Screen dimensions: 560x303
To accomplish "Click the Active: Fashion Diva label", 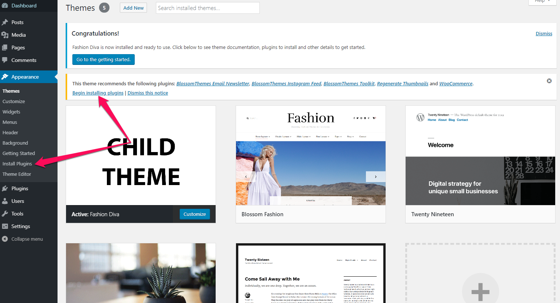I will pyautogui.click(x=95, y=214).
